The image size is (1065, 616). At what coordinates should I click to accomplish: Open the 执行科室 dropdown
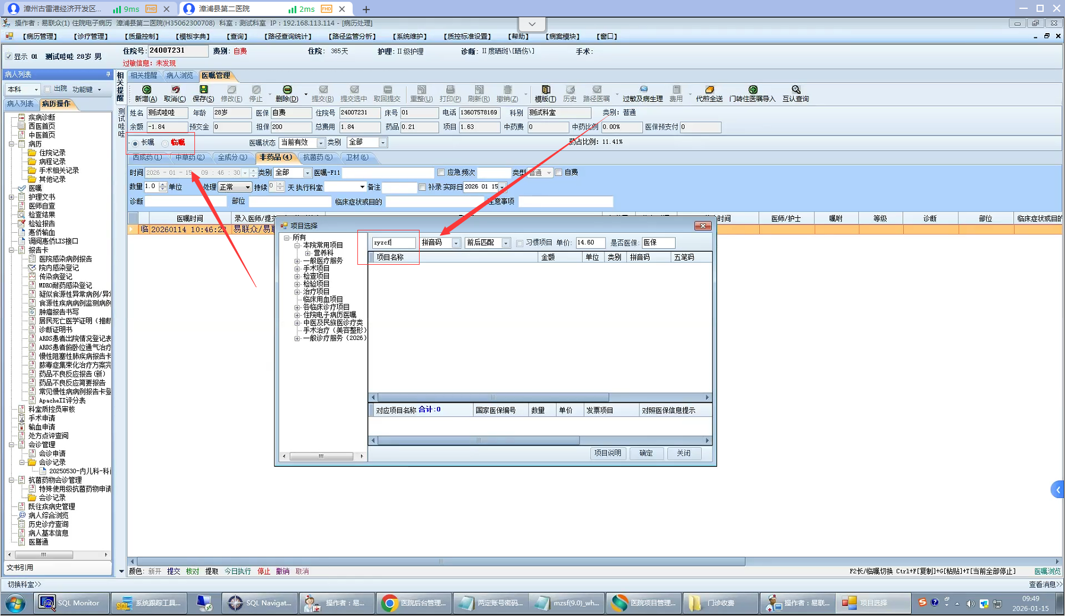362,187
